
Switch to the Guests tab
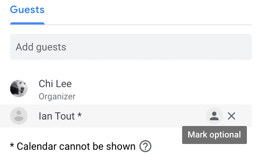coord(27,10)
